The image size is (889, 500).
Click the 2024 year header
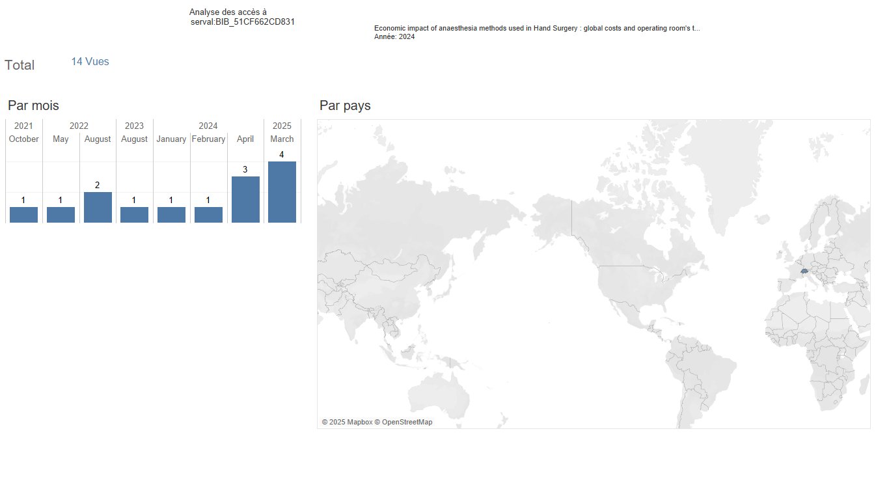pos(208,126)
